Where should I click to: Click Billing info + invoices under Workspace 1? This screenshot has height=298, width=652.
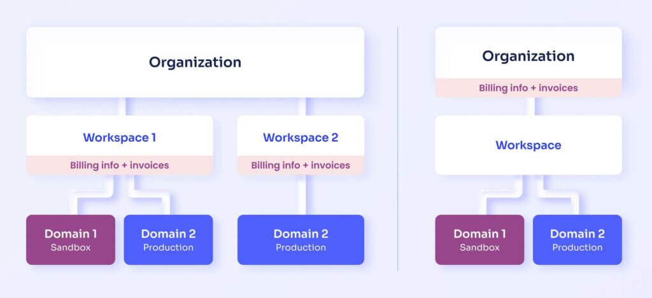(119, 165)
